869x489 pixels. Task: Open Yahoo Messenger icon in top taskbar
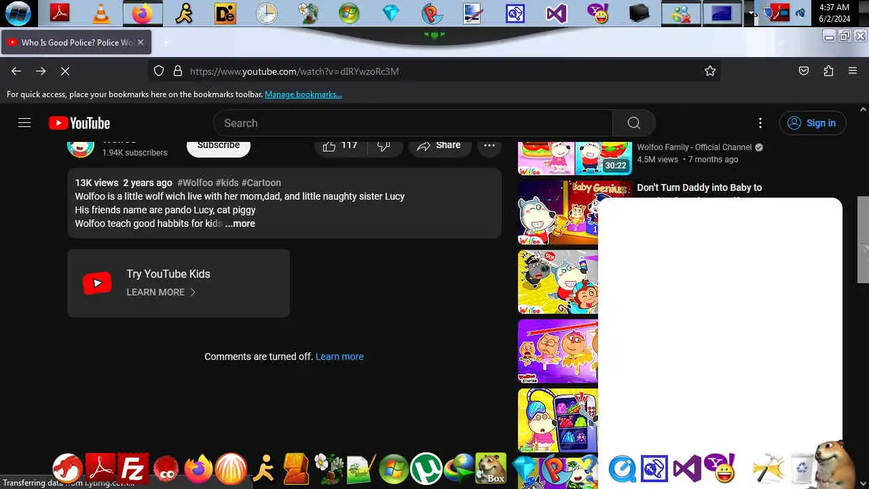598,13
